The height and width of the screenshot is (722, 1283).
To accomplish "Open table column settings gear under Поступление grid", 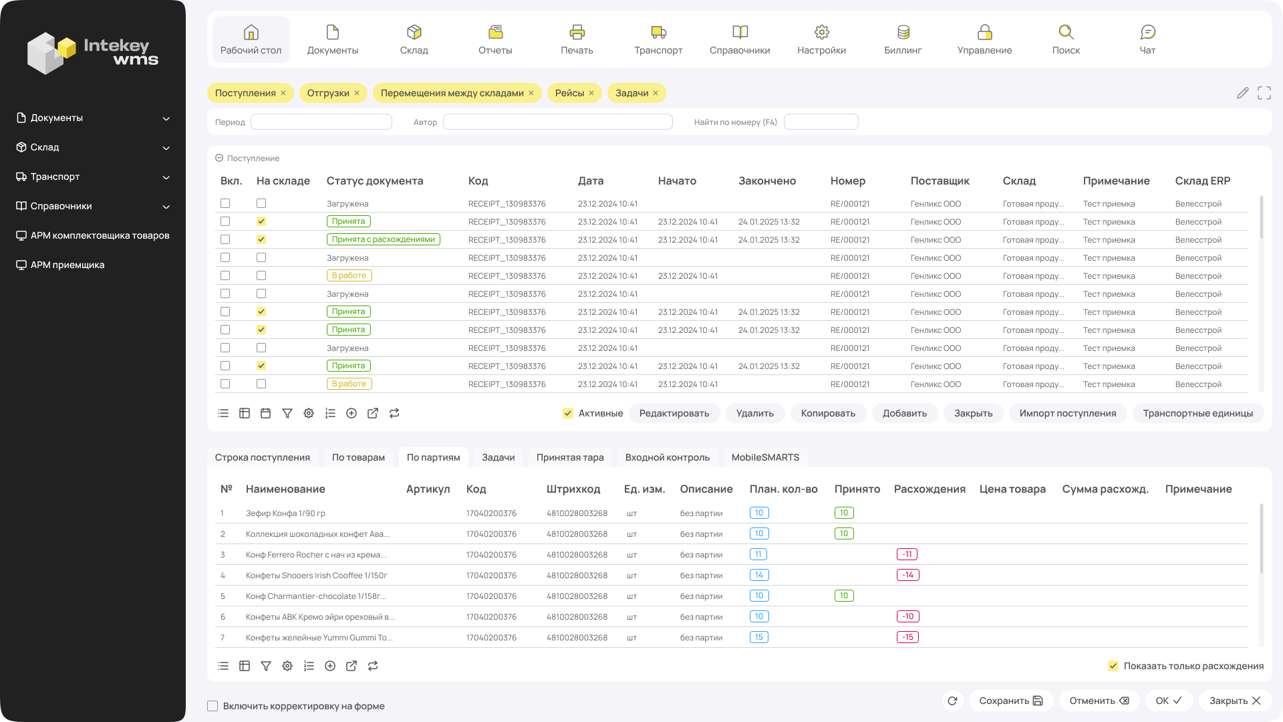I will click(x=309, y=413).
